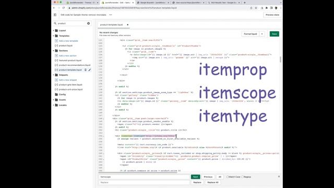The image size is (334, 188).
Task: Click the Assets folder icon
Action: point(56,100)
